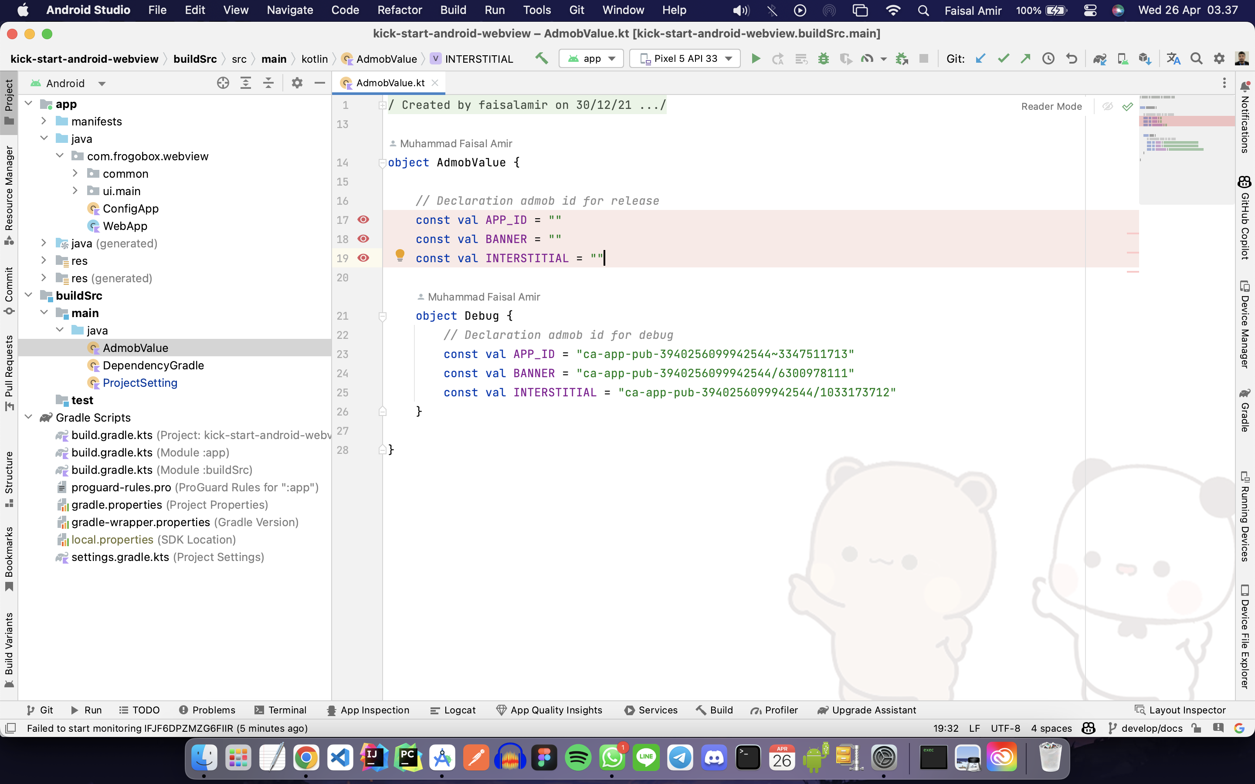Click Git Update Project arrow icon
Image resolution: width=1255 pixels, height=784 pixels.
point(980,59)
